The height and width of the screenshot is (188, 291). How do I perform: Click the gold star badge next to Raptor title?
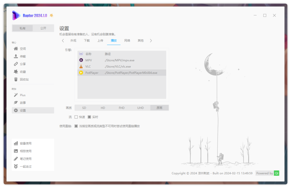click(51, 15)
